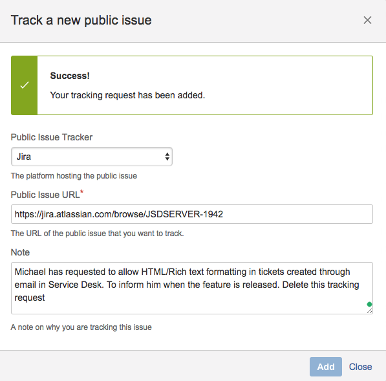Focus the Public Issue URL input field
Viewport: 386px width, 381px height.
[192, 214]
